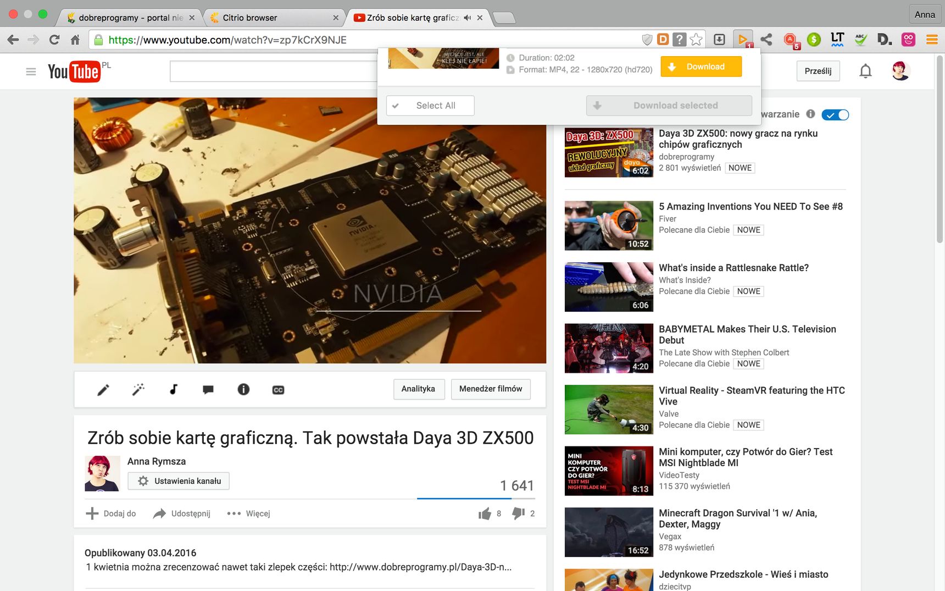Open a new browser tab

504,18
